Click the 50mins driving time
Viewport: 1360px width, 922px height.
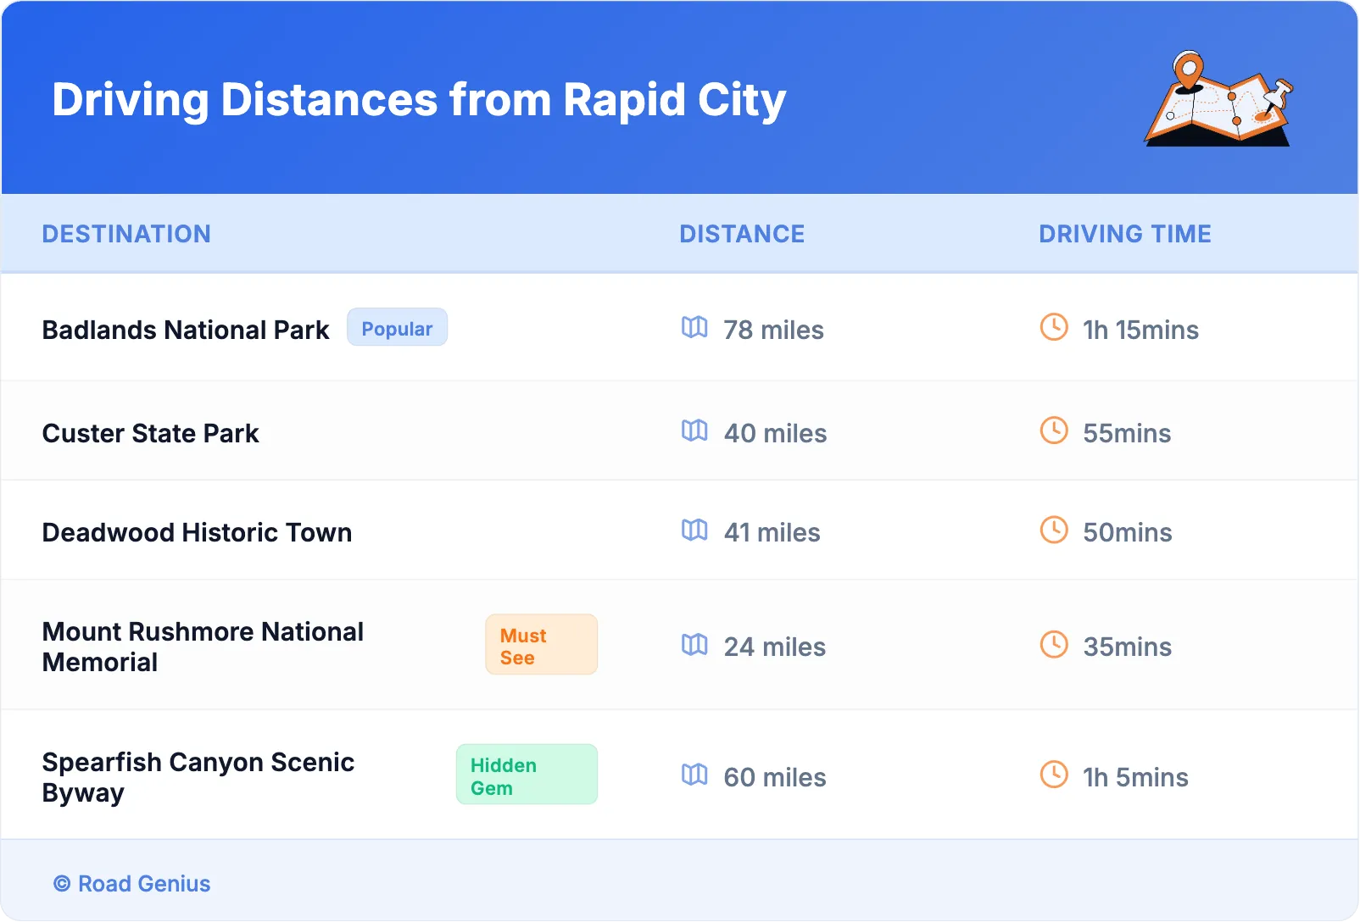pos(1128,532)
